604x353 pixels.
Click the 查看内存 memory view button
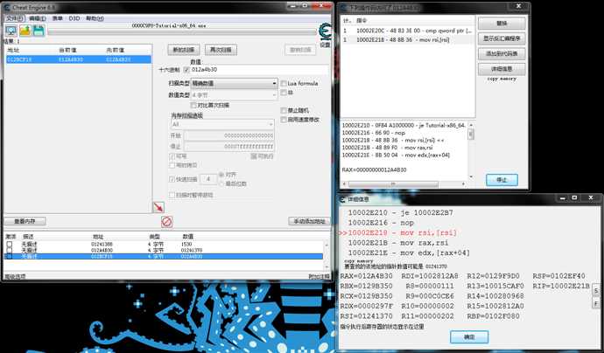[25, 221]
